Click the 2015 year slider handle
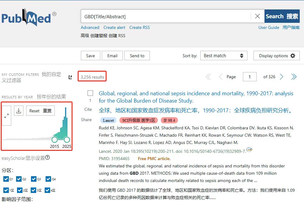The width and height of the screenshot is (304, 203). pos(55,139)
